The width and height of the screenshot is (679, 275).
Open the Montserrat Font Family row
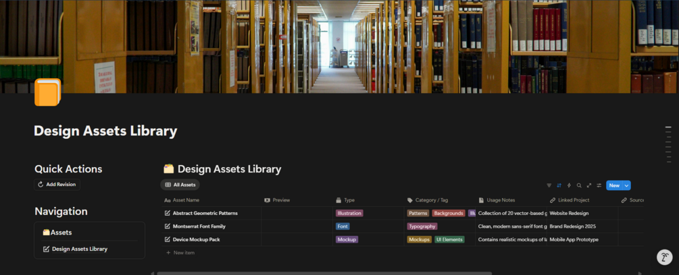199,226
